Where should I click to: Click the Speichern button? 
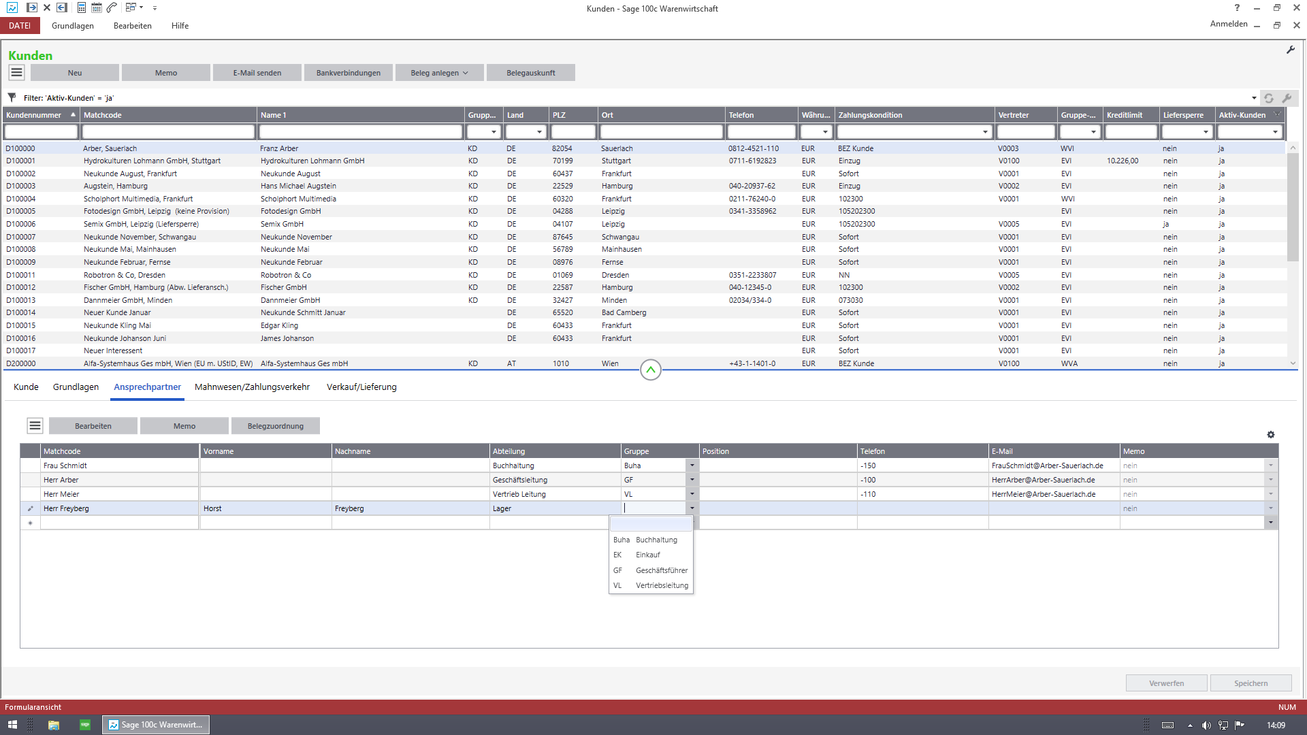(x=1250, y=683)
